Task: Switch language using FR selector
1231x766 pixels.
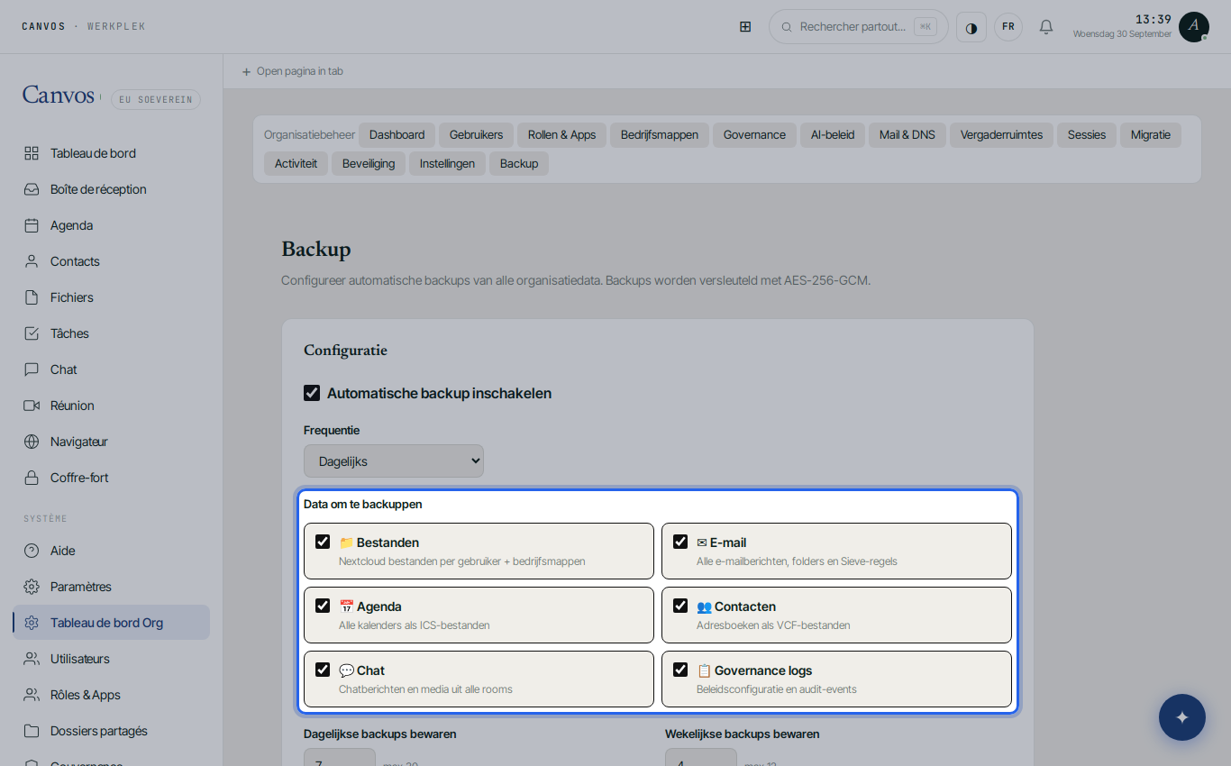Action: (1008, 27)
